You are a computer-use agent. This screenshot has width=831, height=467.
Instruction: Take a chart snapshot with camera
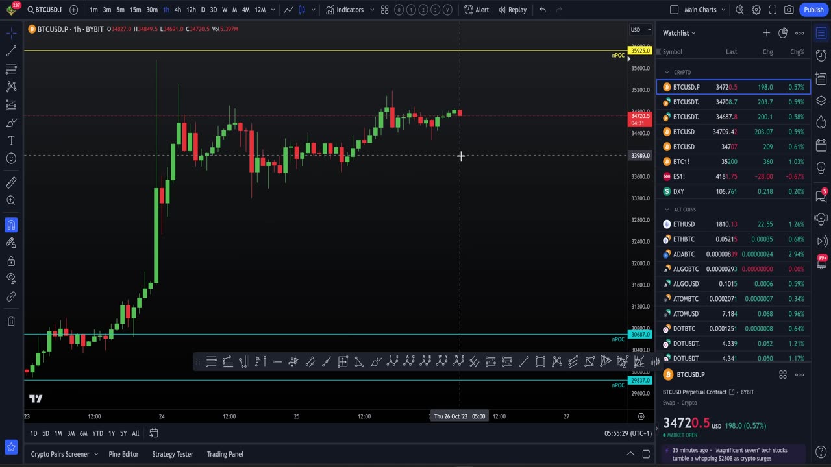[789, 10]
